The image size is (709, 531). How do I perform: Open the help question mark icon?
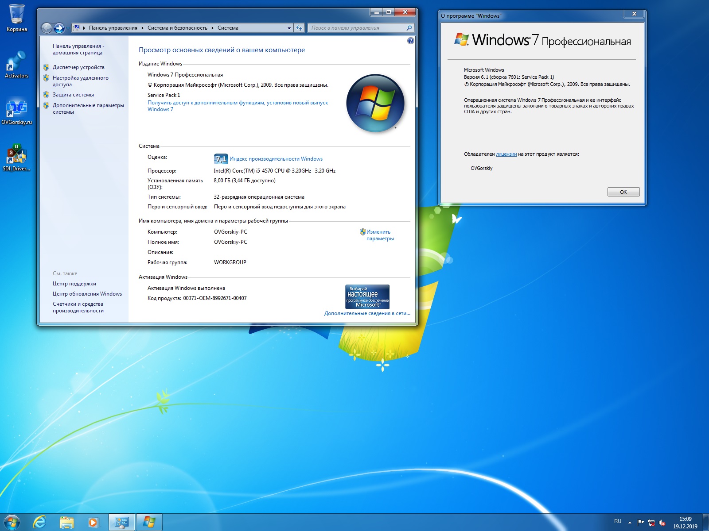(x=410, y=41)
